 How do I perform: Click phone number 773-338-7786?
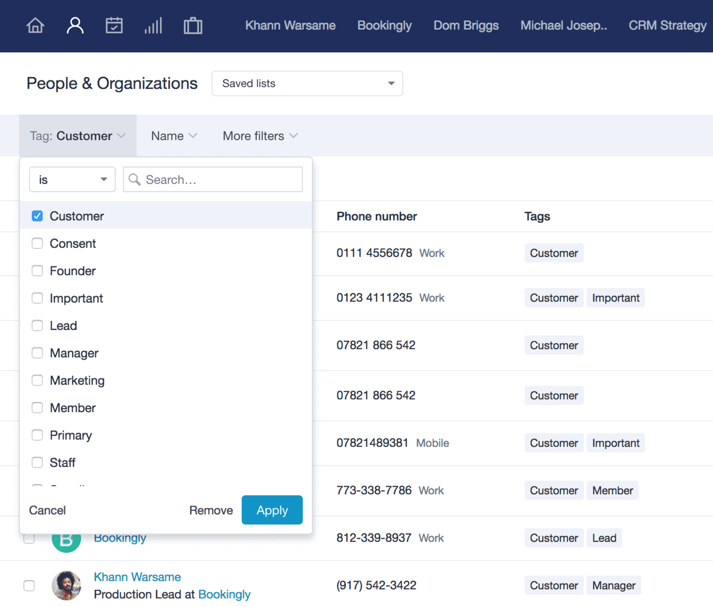(374, 491)
